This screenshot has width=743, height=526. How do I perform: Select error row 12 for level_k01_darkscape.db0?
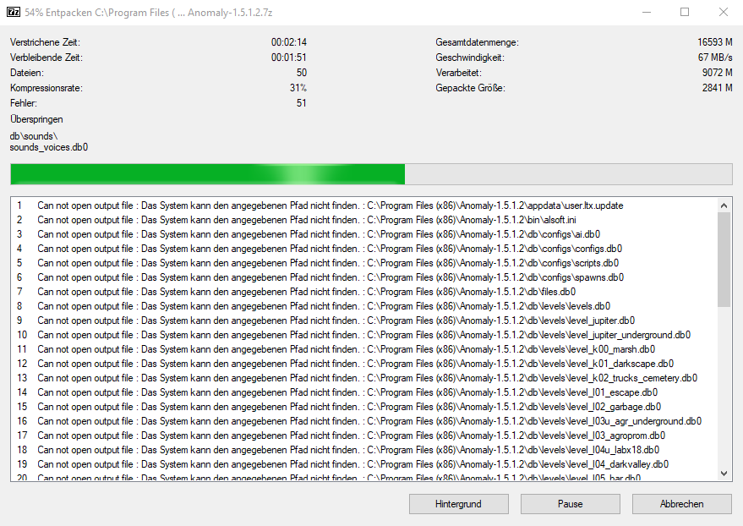[364, 364]
